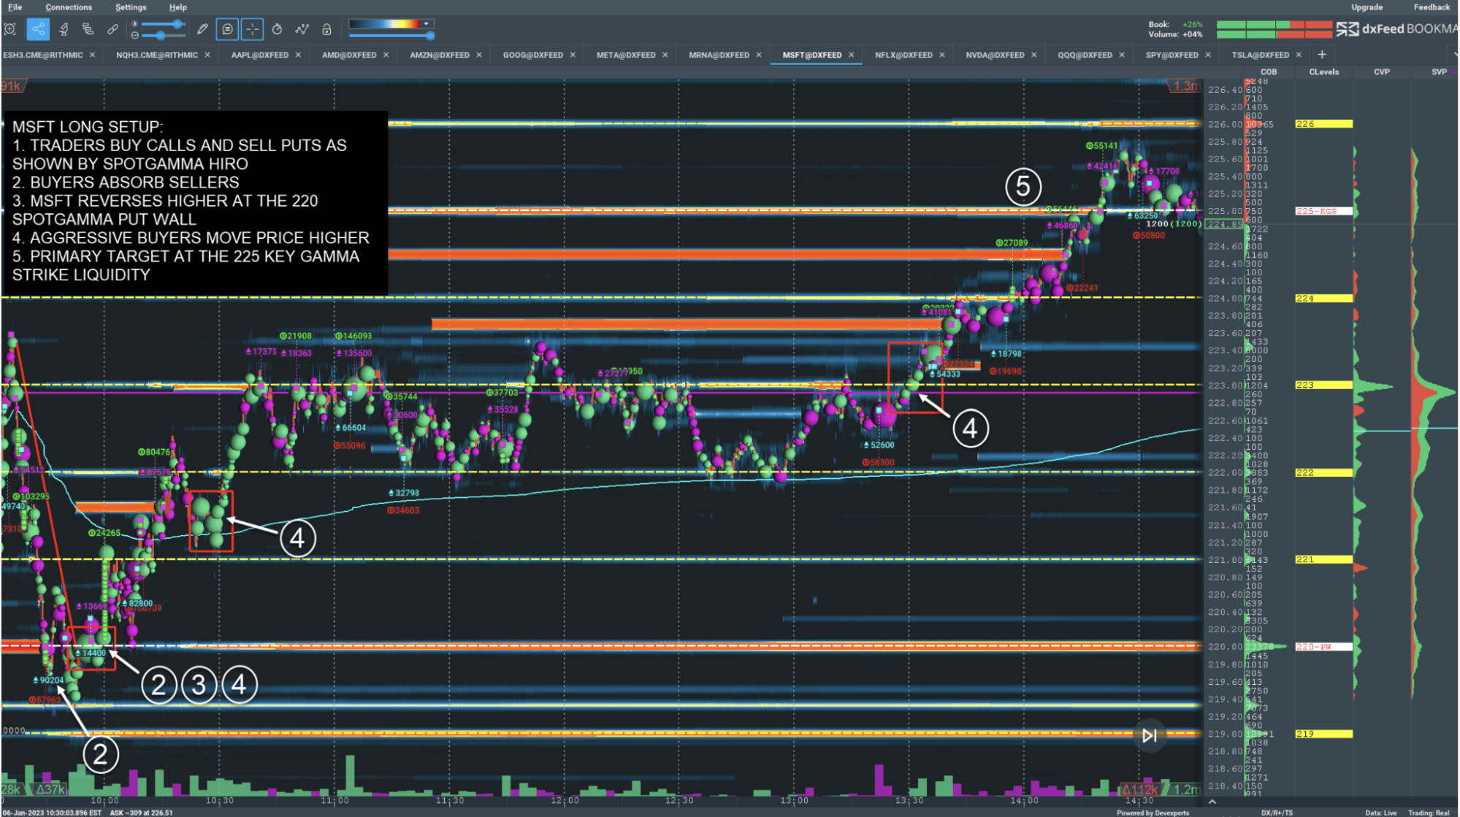The image size is (1460, 817).
Task: Click the 225-KGS level label
Action: [x=1323, y=211]
